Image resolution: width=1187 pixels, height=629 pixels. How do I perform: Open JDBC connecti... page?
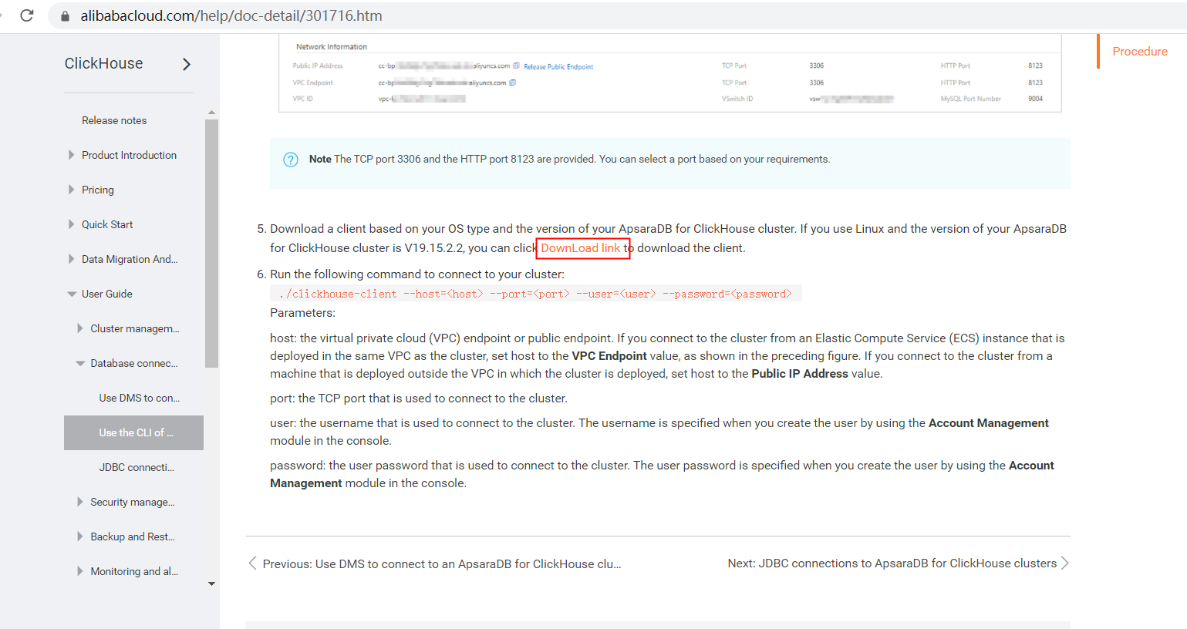tap(137, 467)
